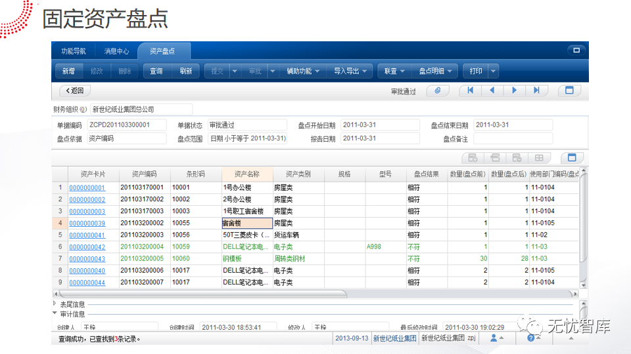The width and height of the screenshot is (631, 354).
Task: Maximize the asset table panel icon
Action: pos(572,158)
